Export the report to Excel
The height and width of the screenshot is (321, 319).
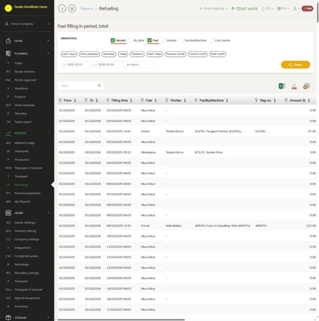pos(282,86)
